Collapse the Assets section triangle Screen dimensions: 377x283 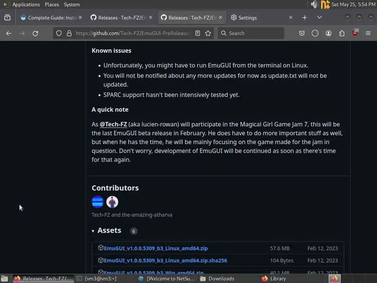click(93, 231)
